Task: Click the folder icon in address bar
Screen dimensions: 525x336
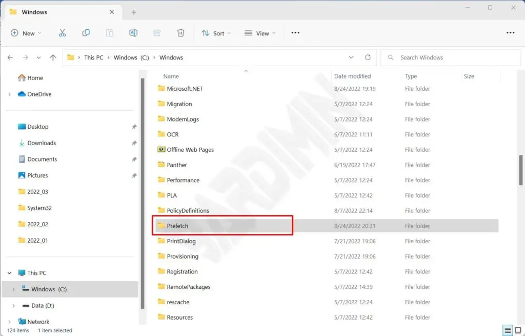Action: pyautogui.click(x=70, y=57)
